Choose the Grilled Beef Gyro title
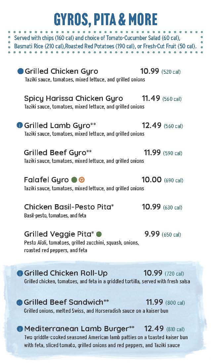 [x=55, y=153]
